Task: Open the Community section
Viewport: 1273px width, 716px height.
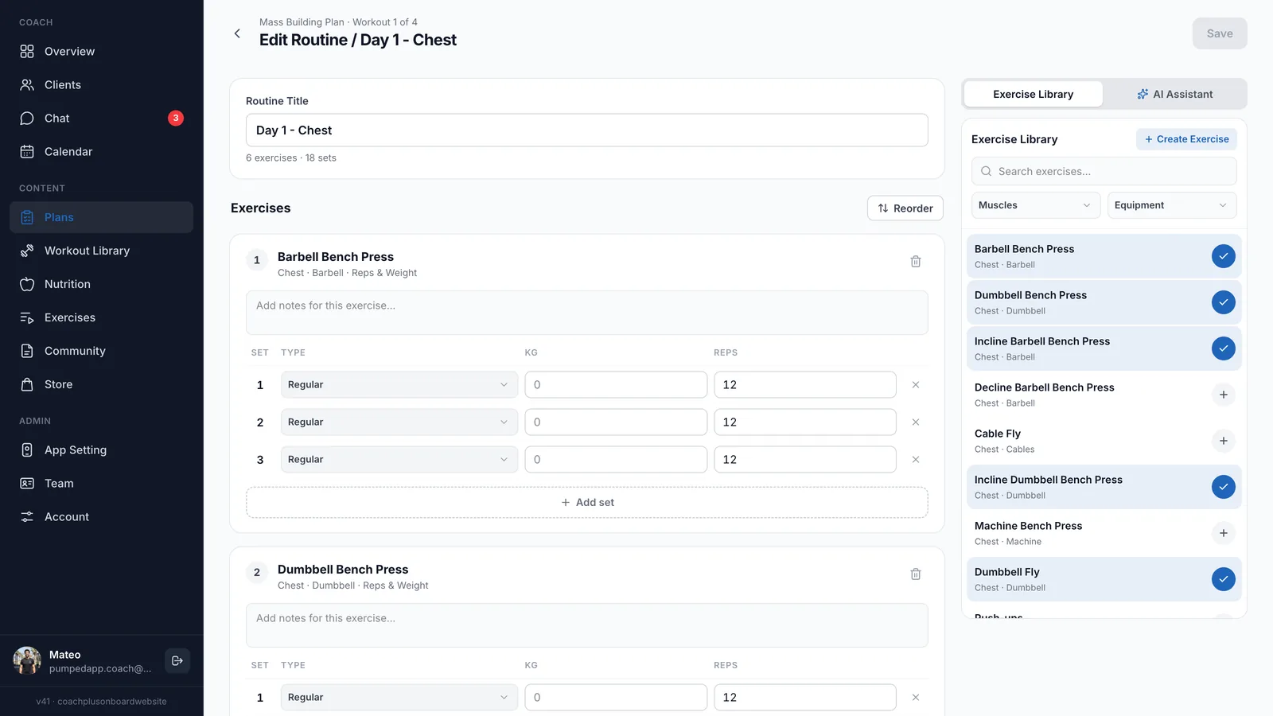Action: pos(101,351)
